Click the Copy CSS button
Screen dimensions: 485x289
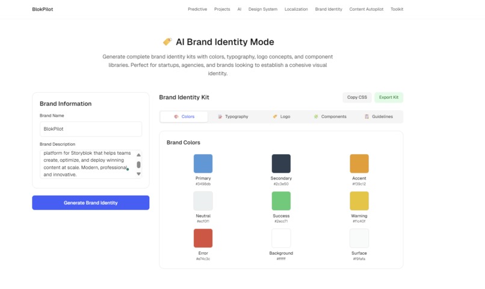click(x=357, y=97)
